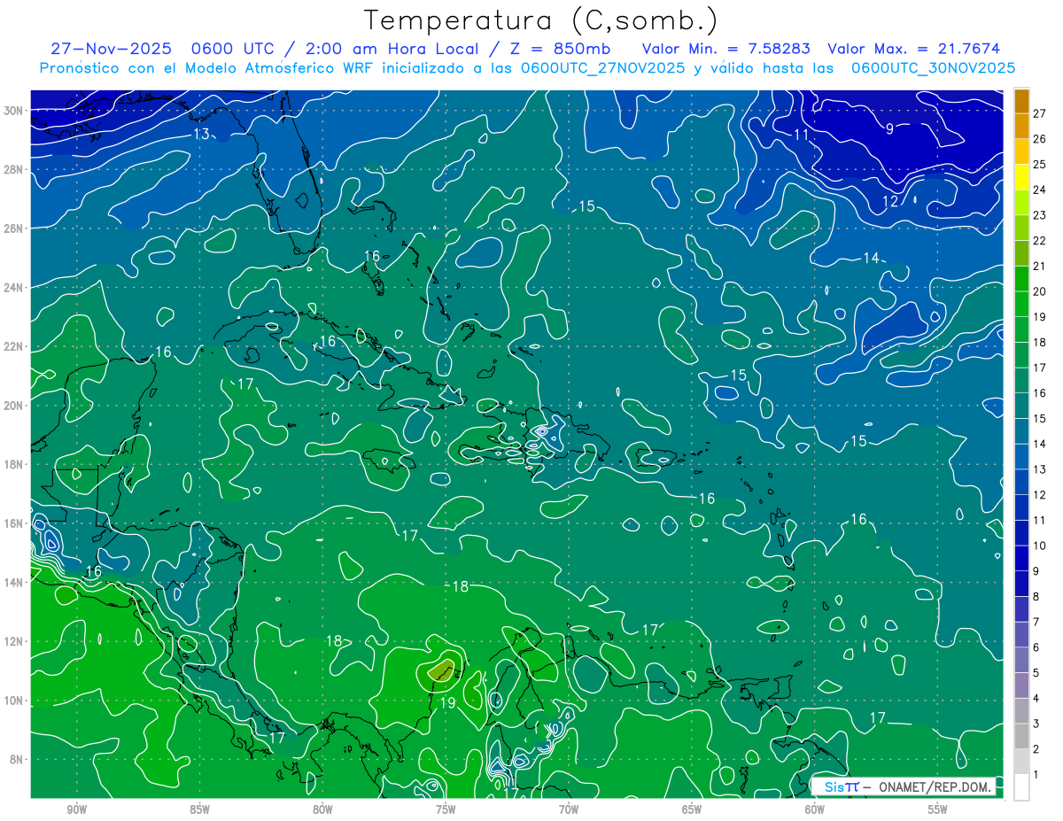Click the "Z = 850mb" pressure level text
The height and width of the screenshot is (821, 1063).
click(560, 49)
